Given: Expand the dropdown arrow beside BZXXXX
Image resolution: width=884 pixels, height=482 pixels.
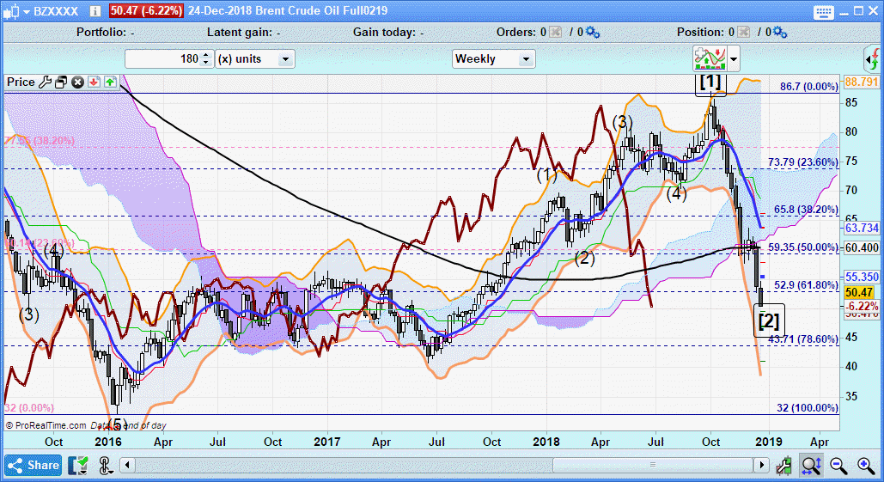Looking at the screenshot, I should point(27,12).
